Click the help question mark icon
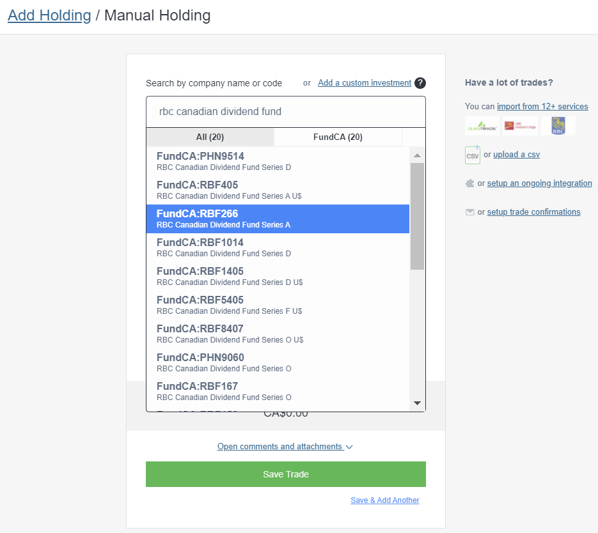 click(x=420, y=82)
